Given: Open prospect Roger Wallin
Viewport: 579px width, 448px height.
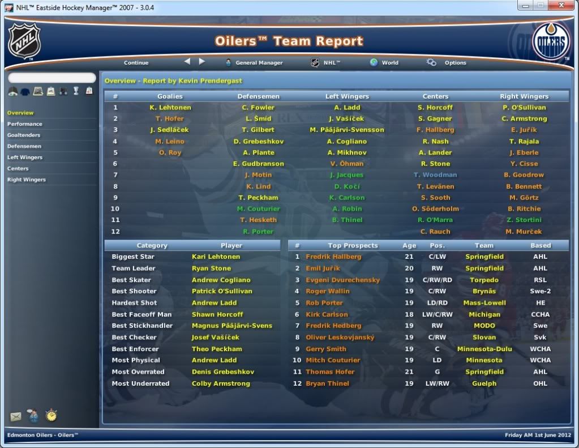Looking at the screenshot, I should (328, 291).
